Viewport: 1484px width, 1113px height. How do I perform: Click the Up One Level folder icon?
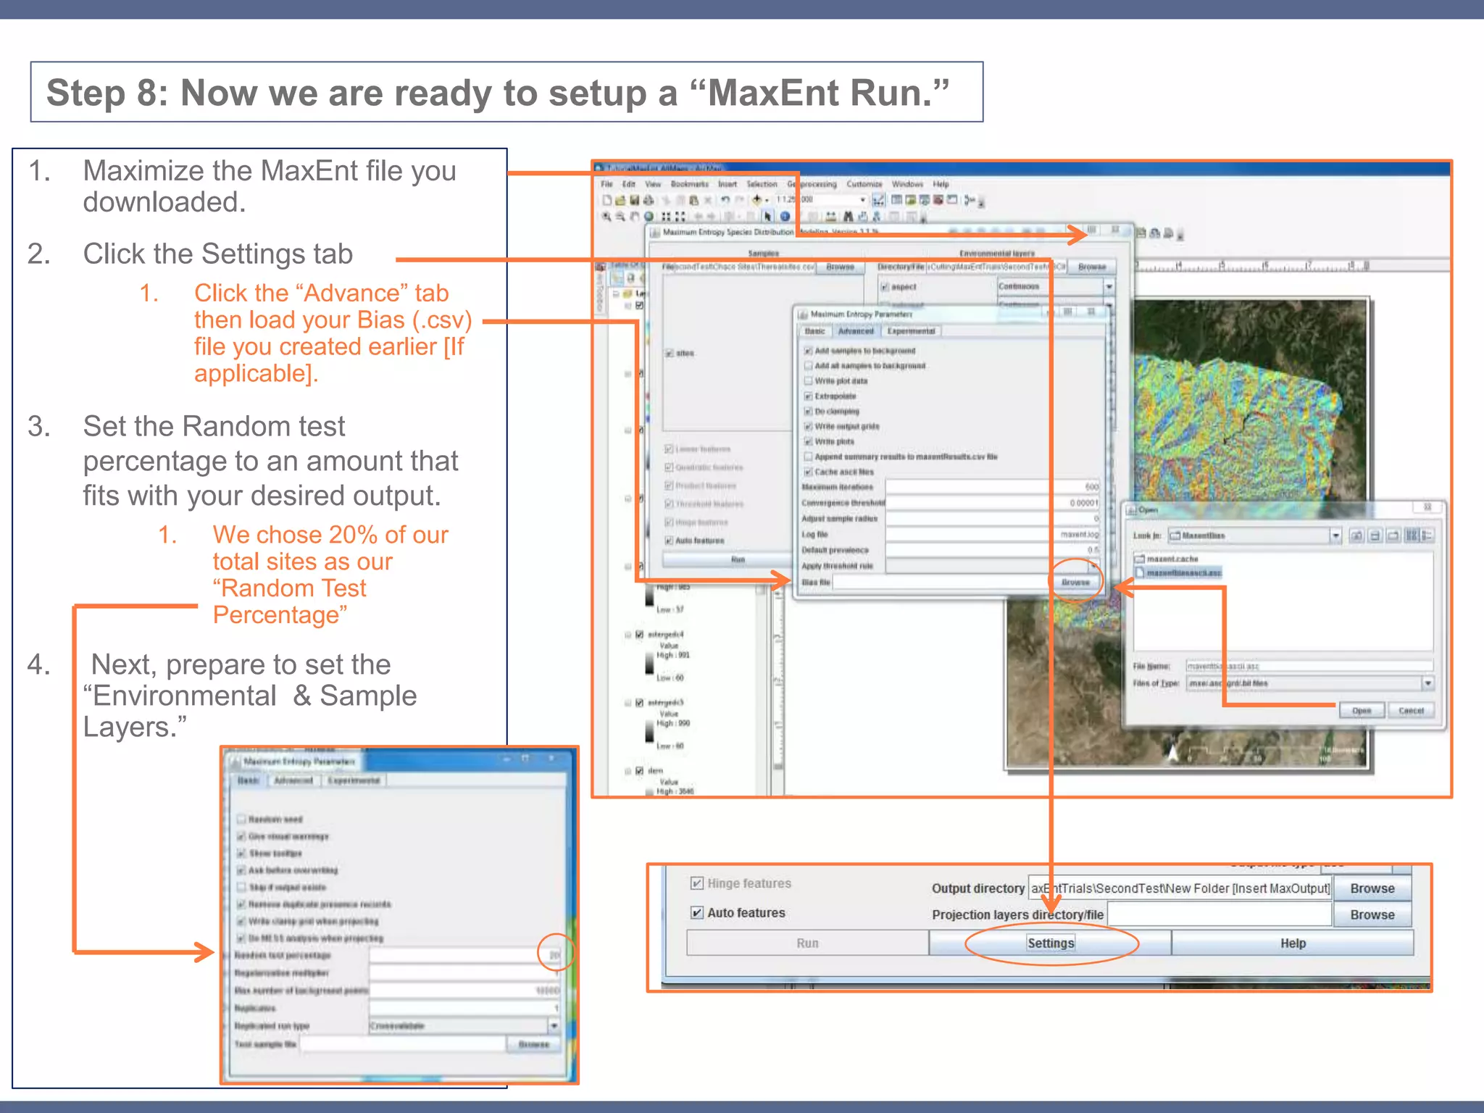click(x=1356, y=535)
